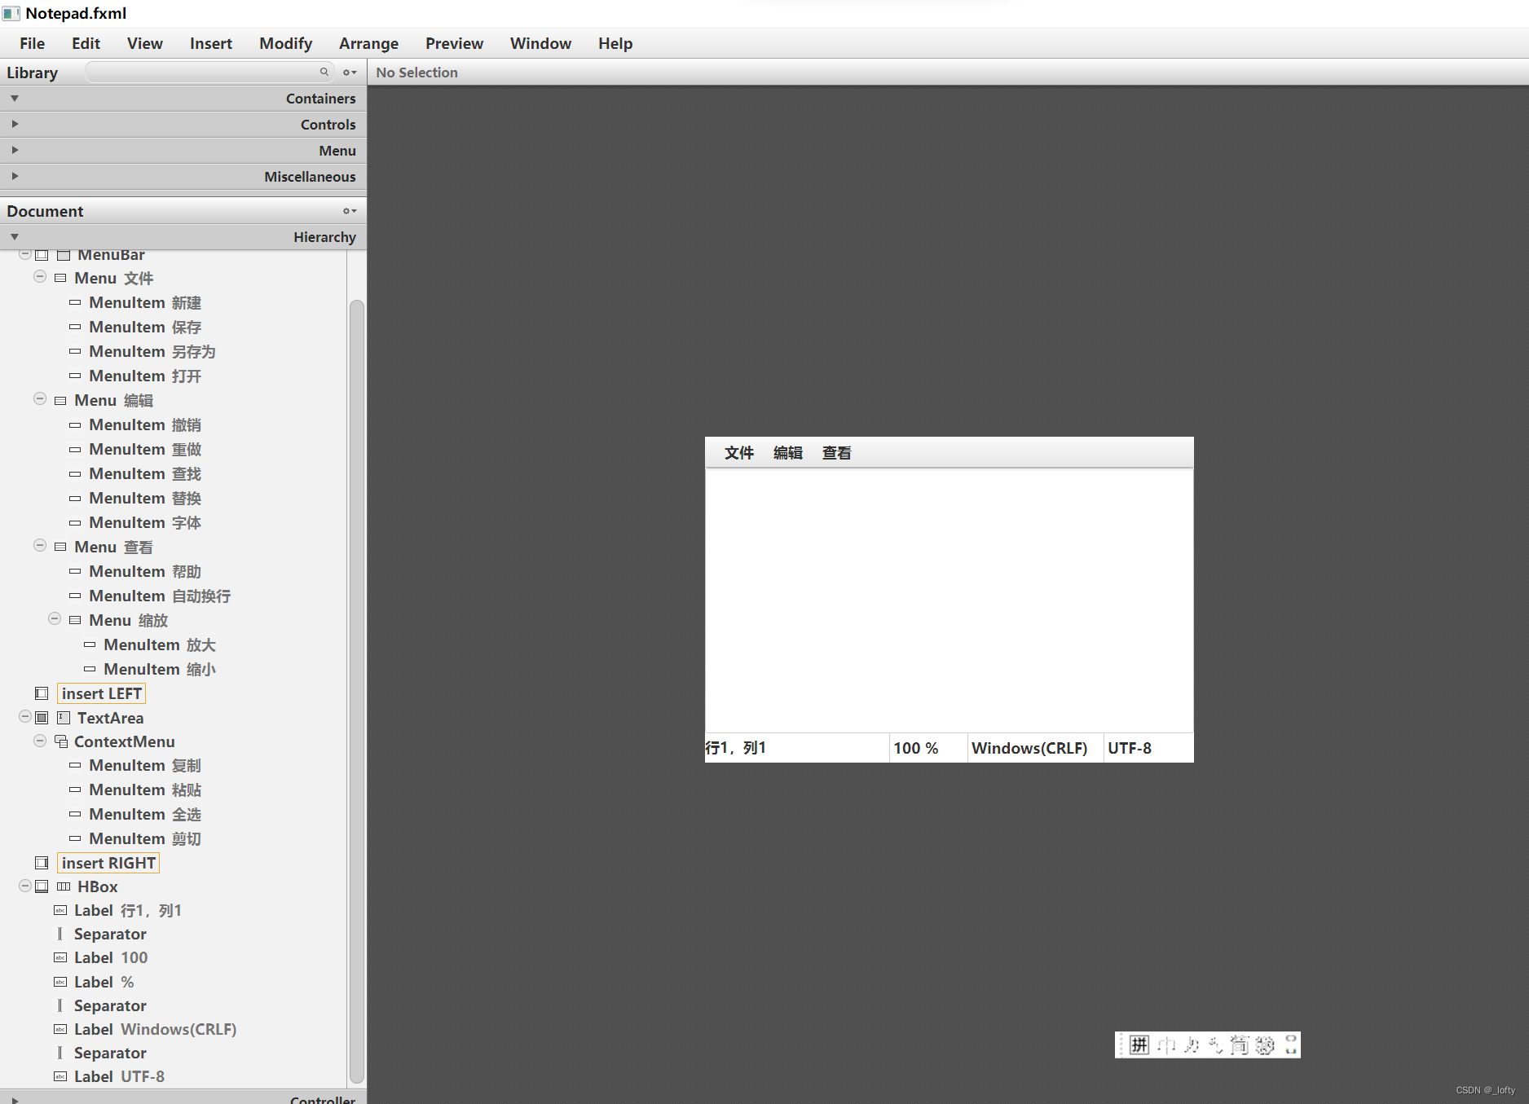The width and height of the screenshot is (1529, 1104).
Task: Click the position icon beside insert RIGHT
Action: [x=42, y=863]
